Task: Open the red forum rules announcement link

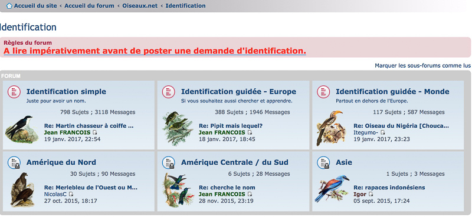Action: click(x=155, y=51)
